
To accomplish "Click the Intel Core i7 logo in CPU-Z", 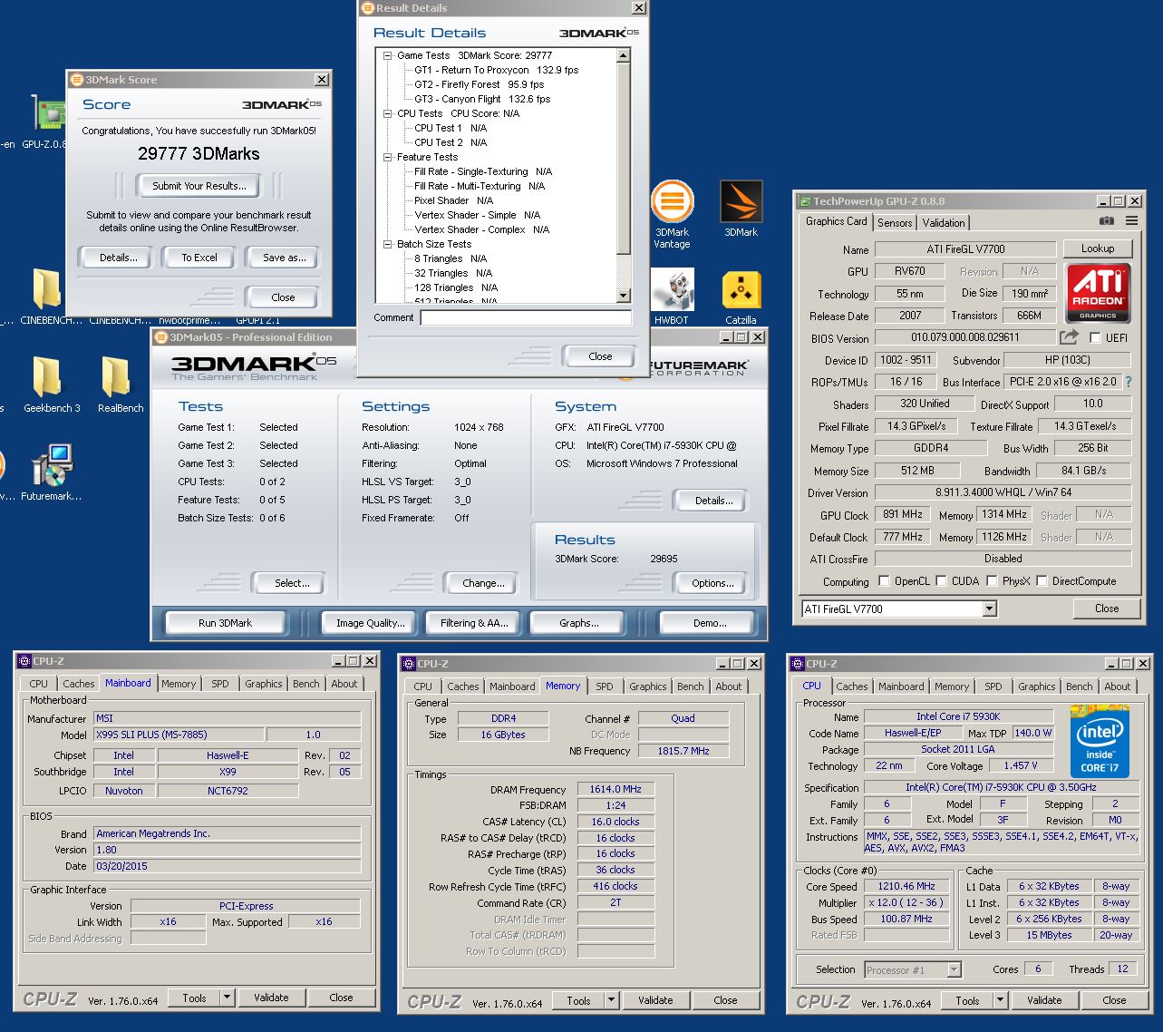I will click(x=1100, y=742).
